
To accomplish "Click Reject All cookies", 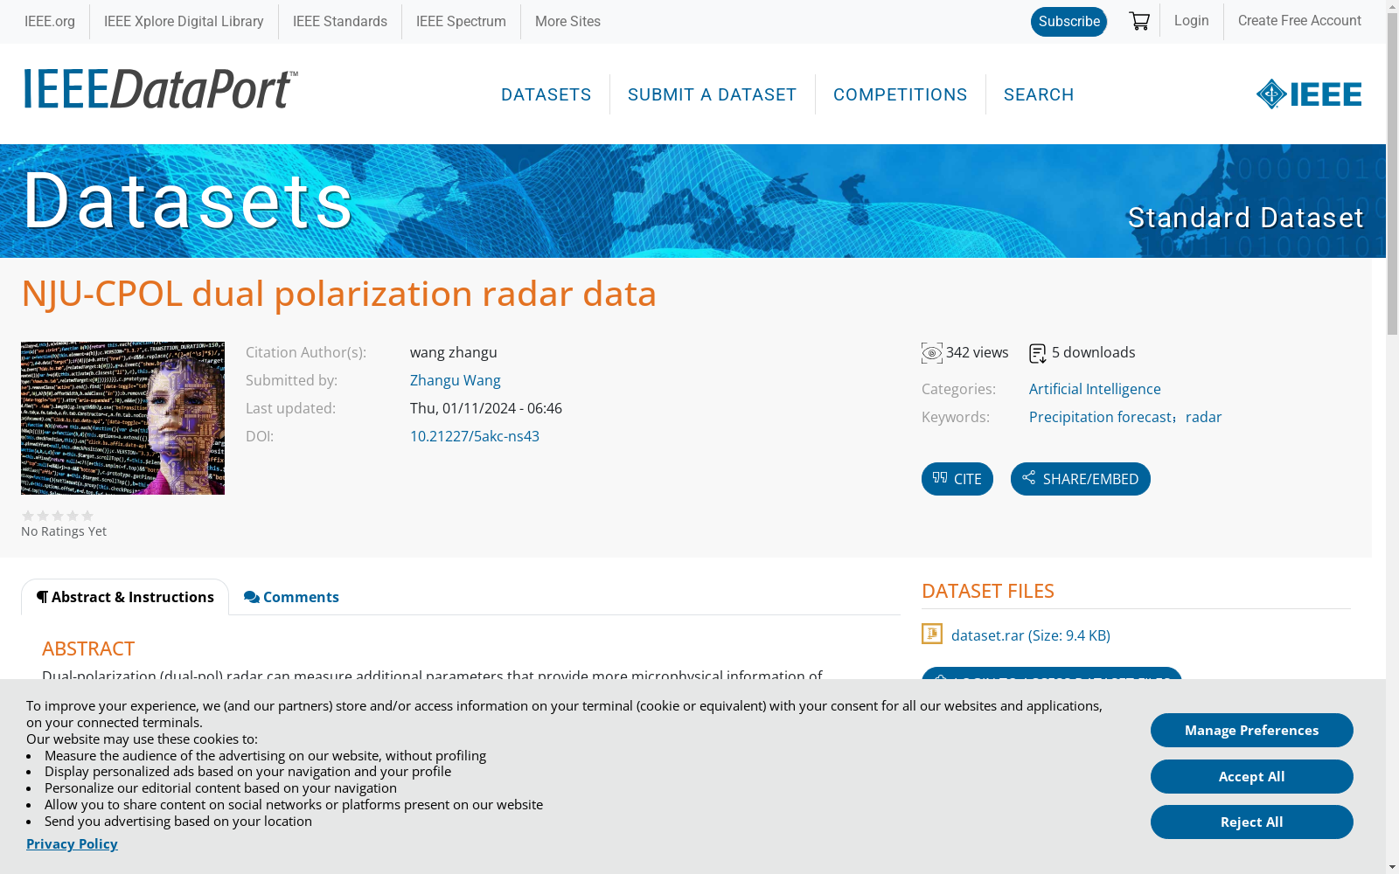I will pyautogui.click(x=1252, y=822).
